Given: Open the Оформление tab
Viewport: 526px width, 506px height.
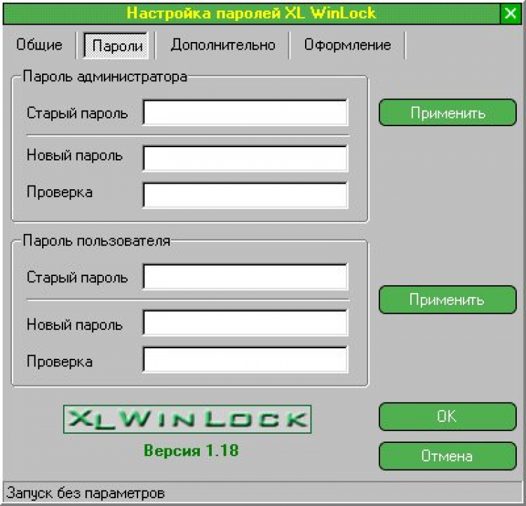Looking at the screenshot, I should point(348,45).
